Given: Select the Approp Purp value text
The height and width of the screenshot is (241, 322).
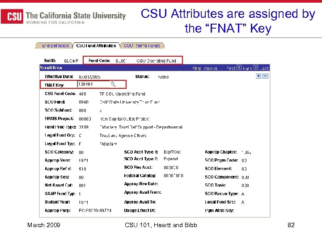Looking at the screenshot, I should [95, 211].
